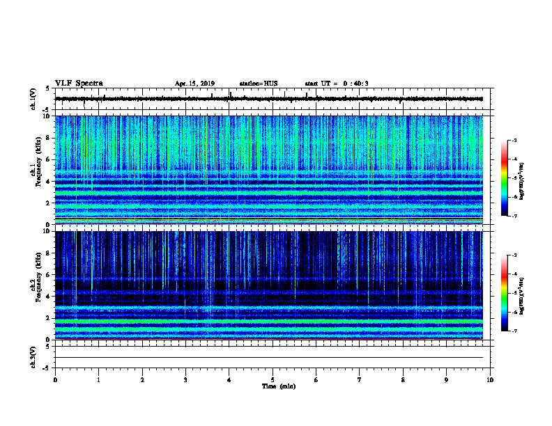This screenshot has width=552, height=426.
Task: Click time axis tick label "1"
Action: point(98,380)
